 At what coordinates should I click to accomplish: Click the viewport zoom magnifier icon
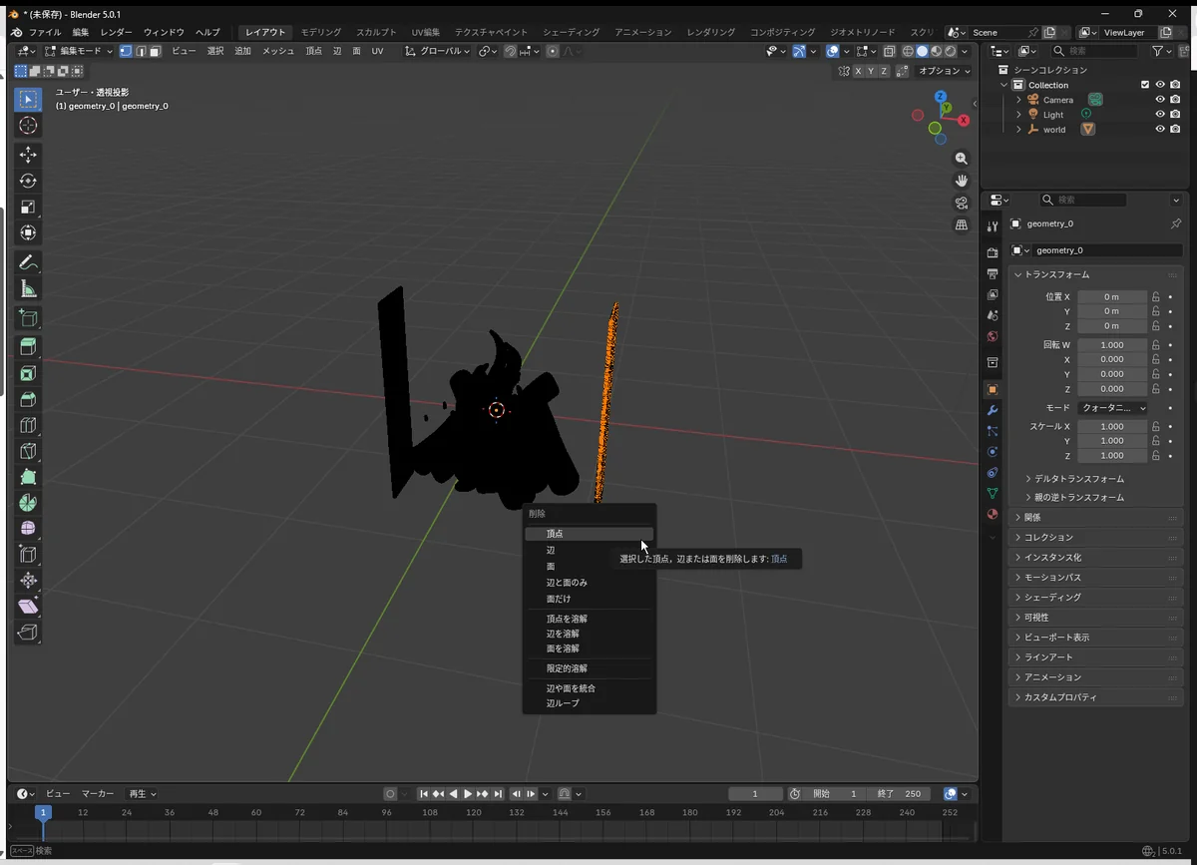pos(962,159)
